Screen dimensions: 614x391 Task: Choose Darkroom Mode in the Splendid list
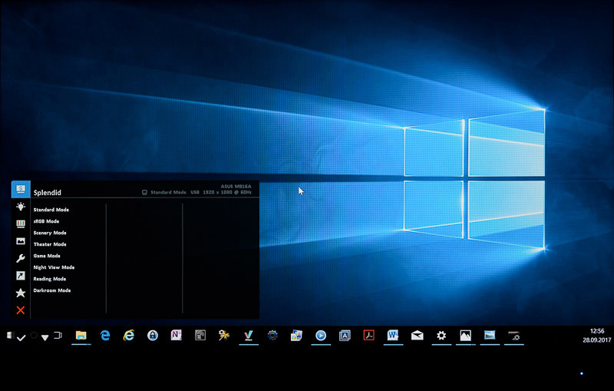click(52, 290)
